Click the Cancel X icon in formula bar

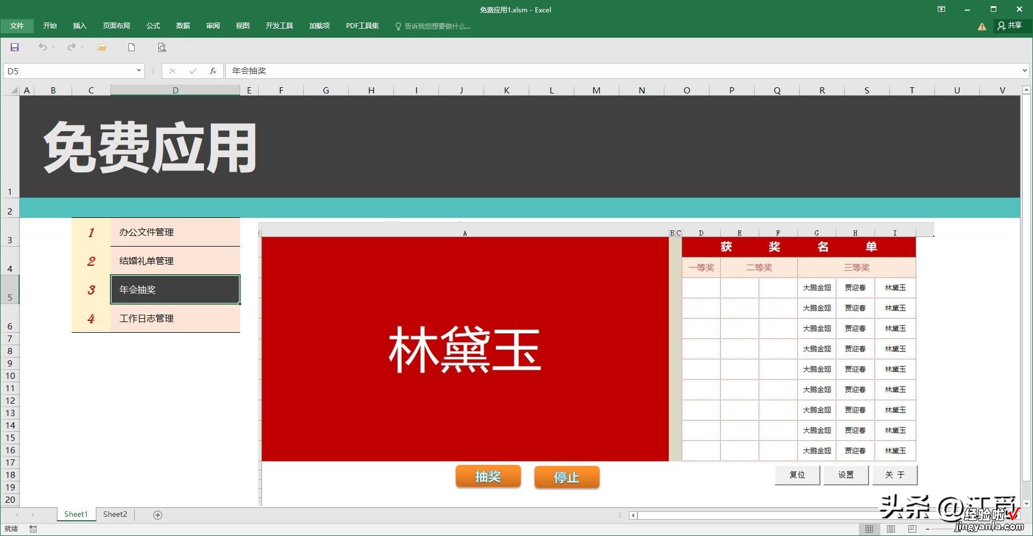(x=172, y=71)
